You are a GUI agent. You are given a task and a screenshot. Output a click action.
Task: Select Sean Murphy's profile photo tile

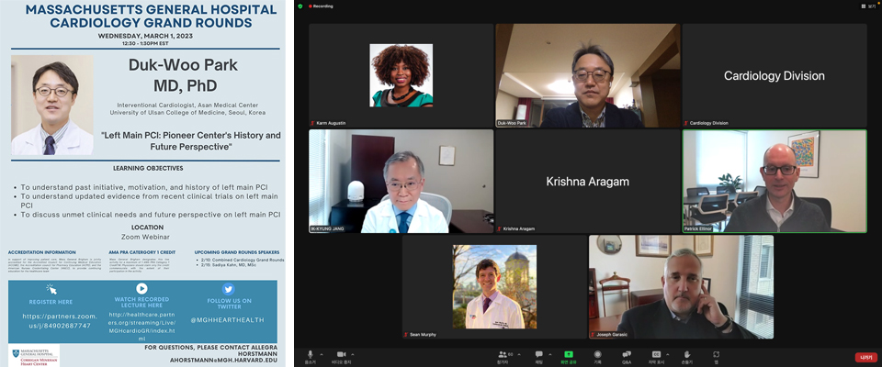tap(494, 286)
